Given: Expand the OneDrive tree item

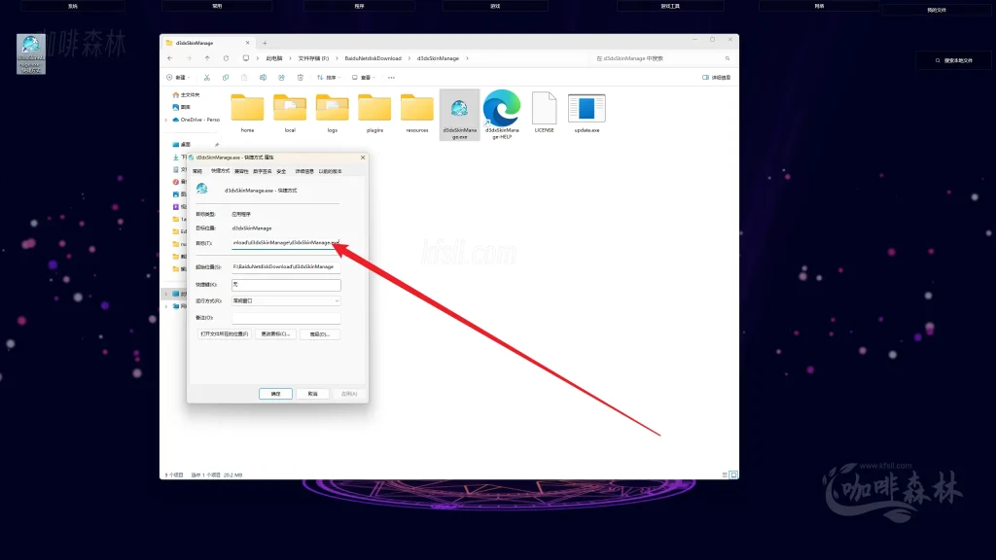Looking at the screenshot, I should [x=165, y=120].
